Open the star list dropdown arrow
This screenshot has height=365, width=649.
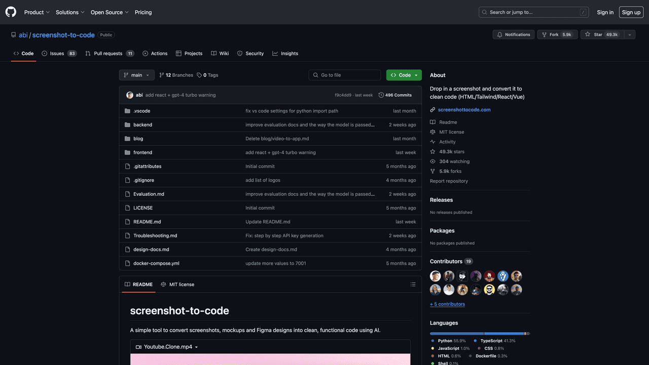(629, 34)
